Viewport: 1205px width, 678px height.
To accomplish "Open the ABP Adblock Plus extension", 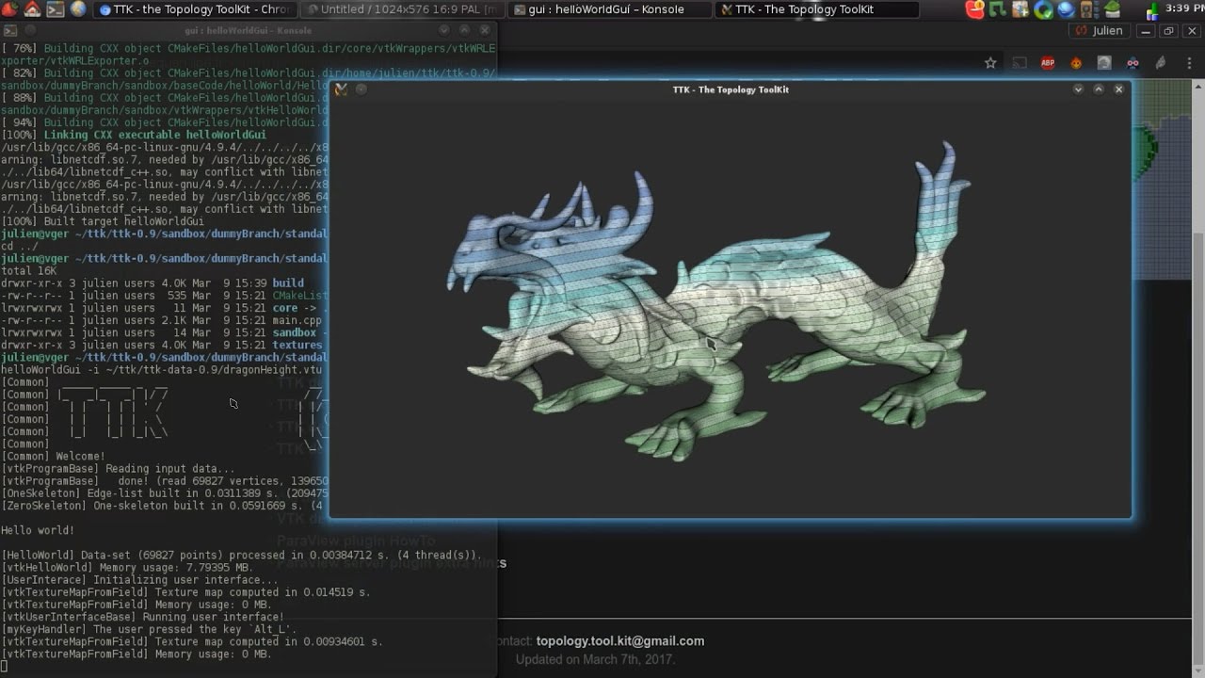I will click(1048, 63).
